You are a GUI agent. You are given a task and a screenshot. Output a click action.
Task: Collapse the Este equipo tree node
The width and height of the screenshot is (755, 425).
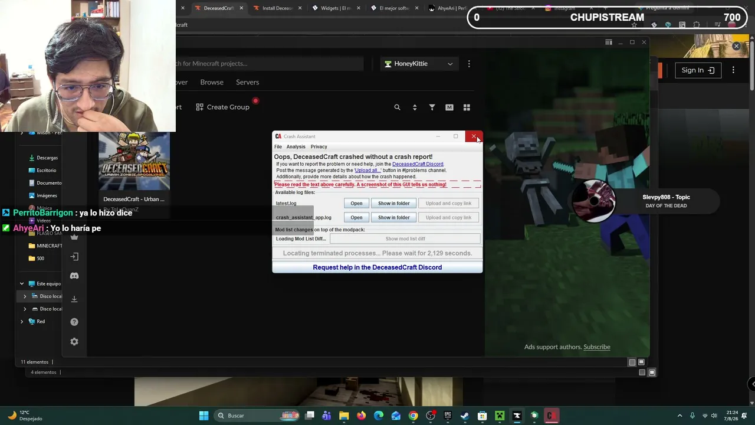click(22, 284)
